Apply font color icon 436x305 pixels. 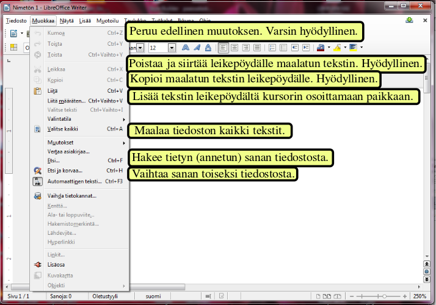(321, 48)
